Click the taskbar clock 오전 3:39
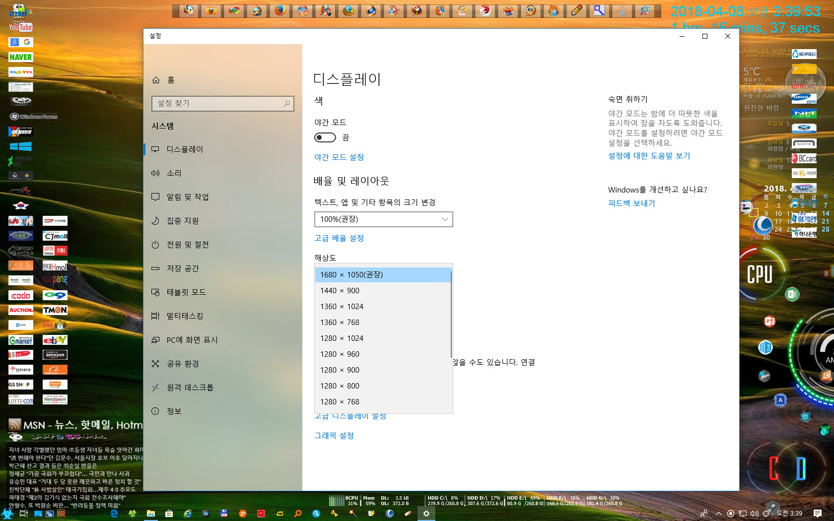 click(x=789, y=514)
